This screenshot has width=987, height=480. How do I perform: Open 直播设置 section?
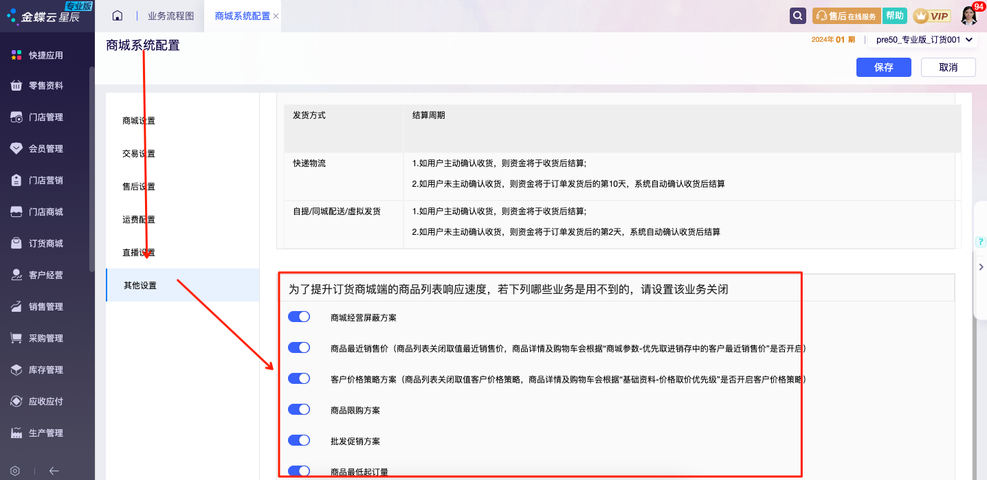coord(139,253)
